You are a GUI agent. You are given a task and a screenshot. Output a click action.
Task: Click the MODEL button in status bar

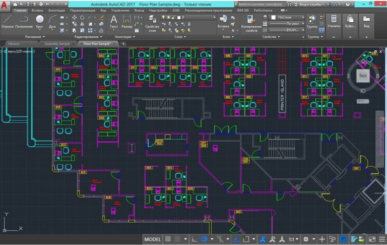pos(152,239)
